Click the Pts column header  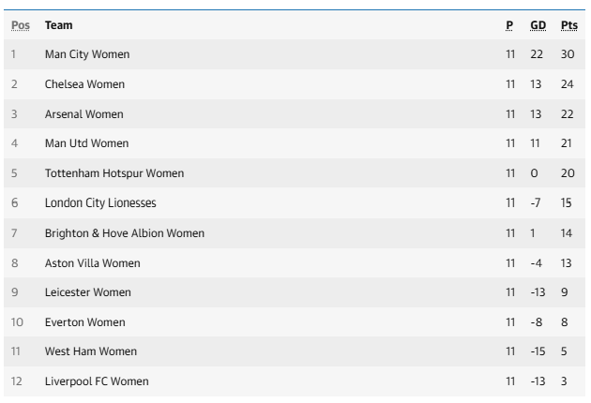pos(568,24)
